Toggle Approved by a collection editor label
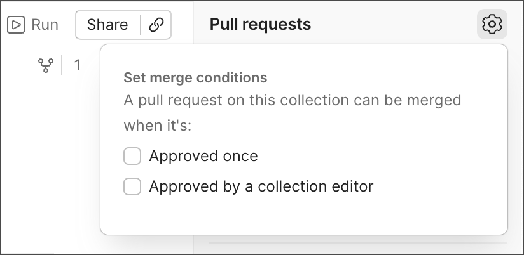This screenshot has height=255, width=524. coord(261,186)
